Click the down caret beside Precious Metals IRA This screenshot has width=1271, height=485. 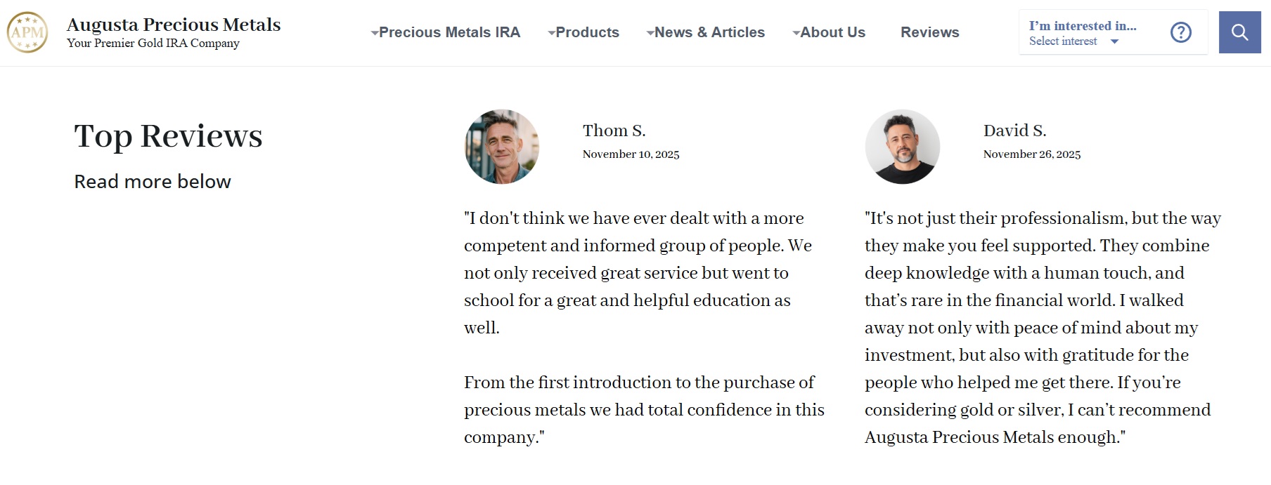click(x=375, y=32)
